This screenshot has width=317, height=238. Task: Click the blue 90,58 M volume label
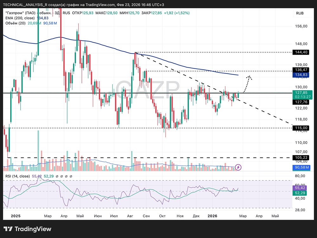click(301, 167)
